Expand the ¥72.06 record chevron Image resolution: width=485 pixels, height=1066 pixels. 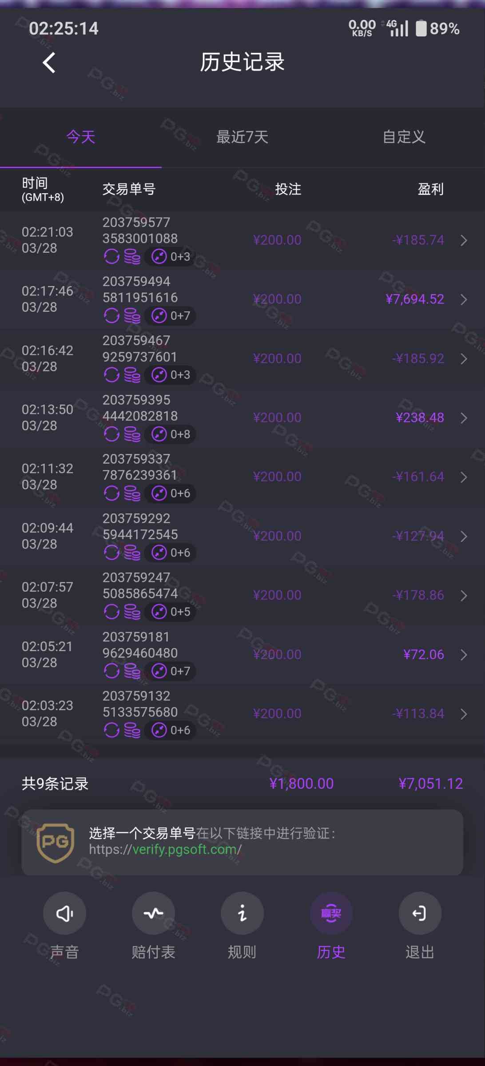tap(464, 655)
